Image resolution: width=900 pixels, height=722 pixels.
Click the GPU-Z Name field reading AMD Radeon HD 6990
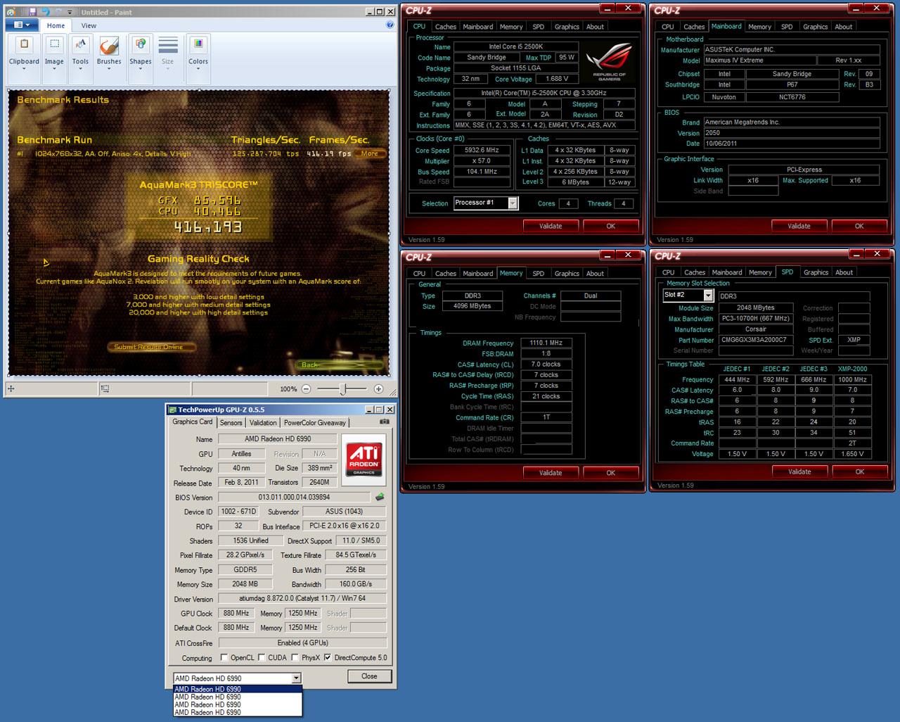[277, 439]
